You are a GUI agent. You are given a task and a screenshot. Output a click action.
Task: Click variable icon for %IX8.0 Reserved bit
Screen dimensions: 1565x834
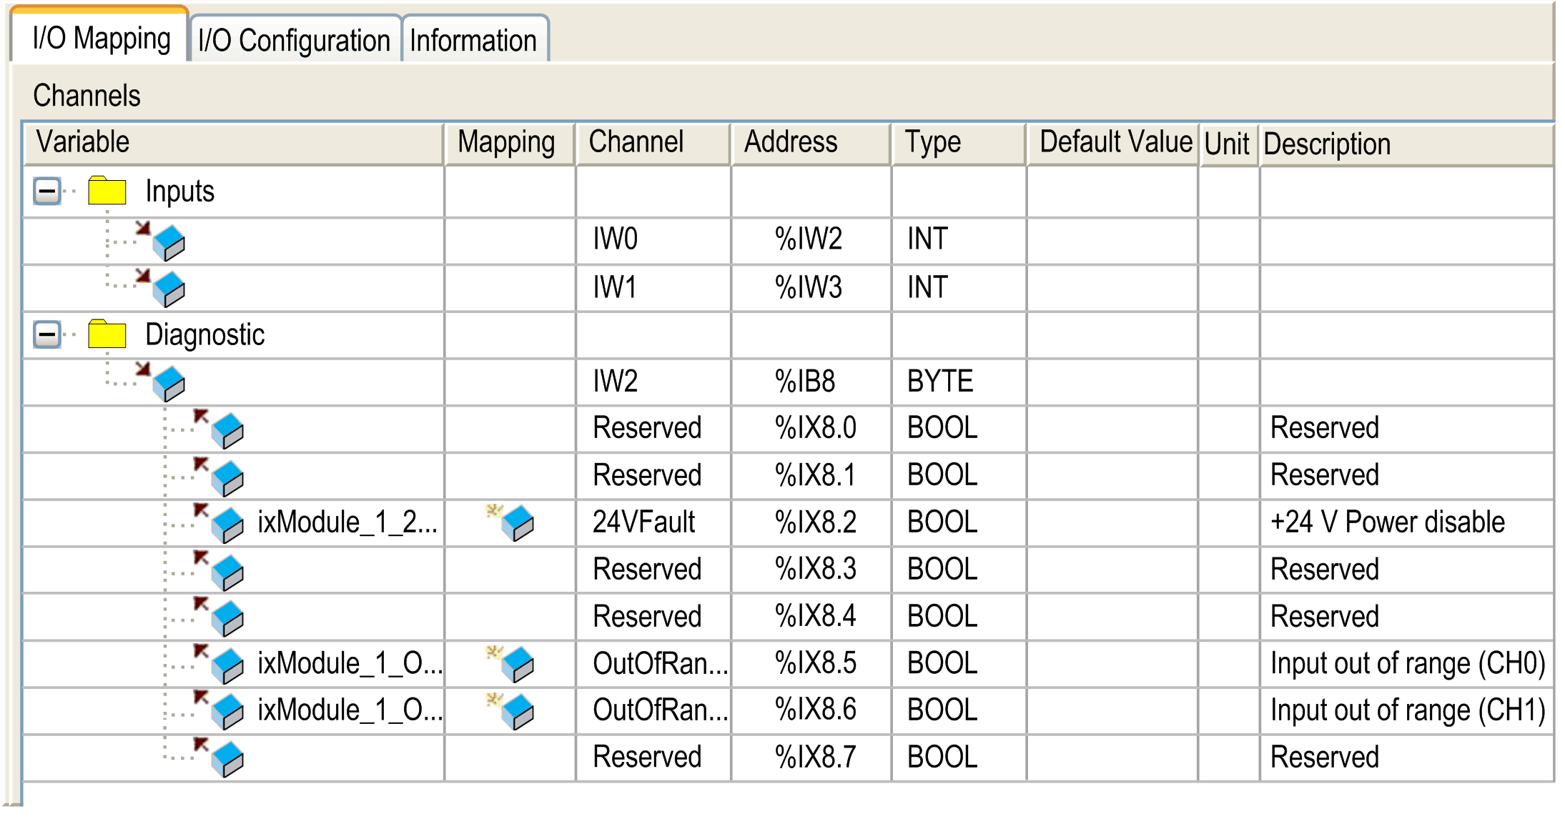tap(227, 431)
